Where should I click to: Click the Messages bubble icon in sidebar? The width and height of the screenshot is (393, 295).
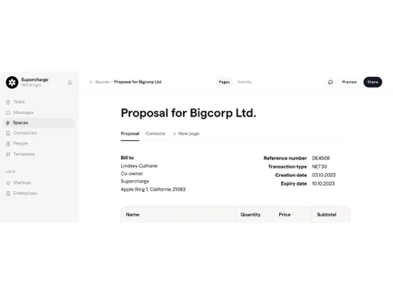8,112
